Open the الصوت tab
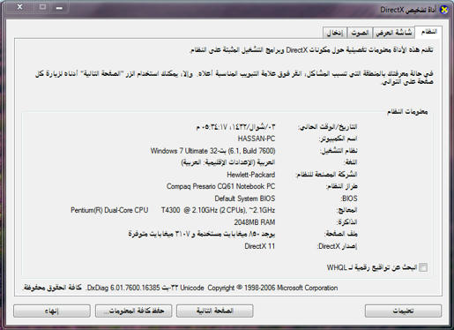 click(360, 33)
